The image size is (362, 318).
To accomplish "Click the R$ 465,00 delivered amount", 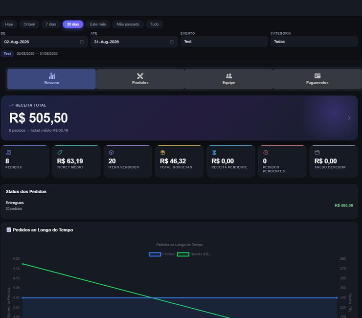I will click(344, 205).
